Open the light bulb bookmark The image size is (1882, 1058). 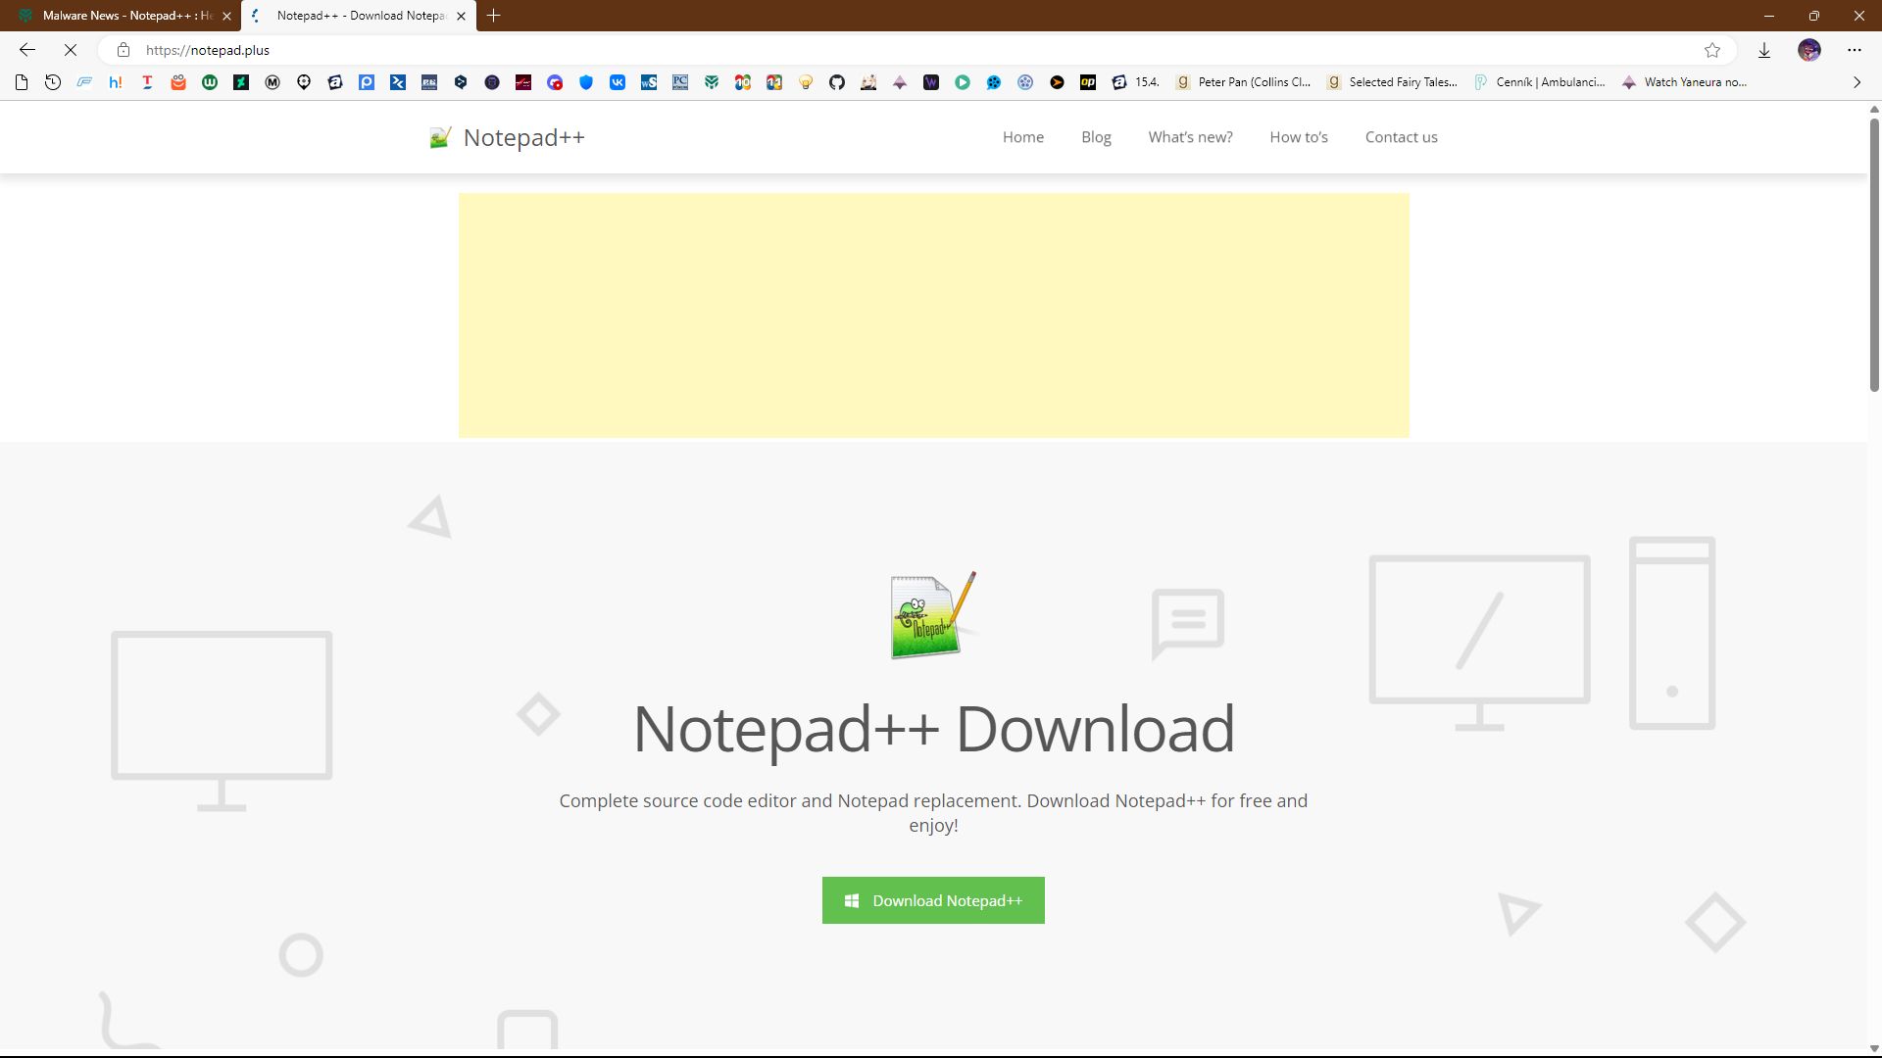806,82
